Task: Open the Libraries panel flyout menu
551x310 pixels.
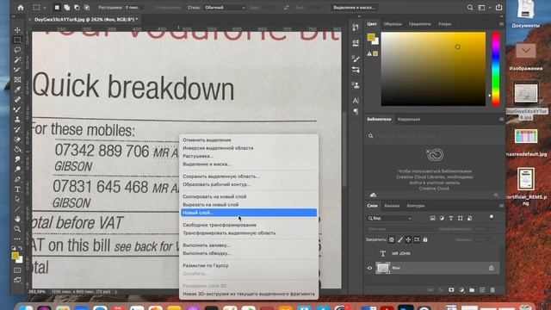Action: point(501,120)
